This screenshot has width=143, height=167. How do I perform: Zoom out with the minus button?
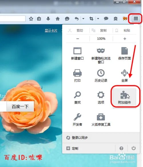(78, 39)
